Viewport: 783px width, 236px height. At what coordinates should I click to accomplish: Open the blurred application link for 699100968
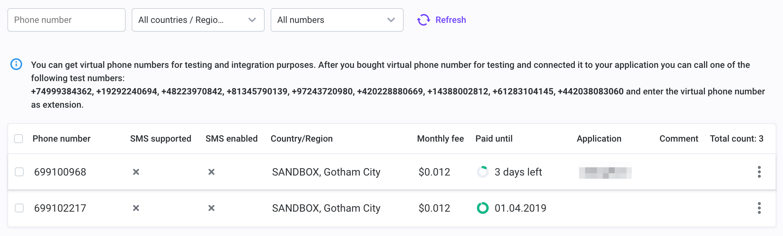pos(605,173)
